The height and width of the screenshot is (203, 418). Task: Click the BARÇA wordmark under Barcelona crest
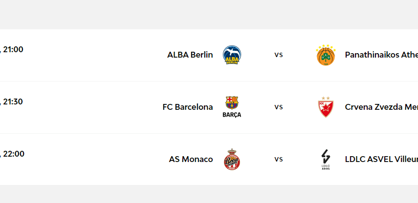232,115
